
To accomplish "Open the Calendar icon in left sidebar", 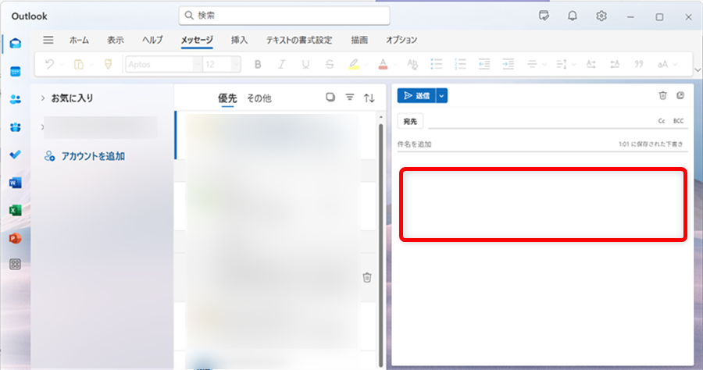I will click(x=15, y=71).
